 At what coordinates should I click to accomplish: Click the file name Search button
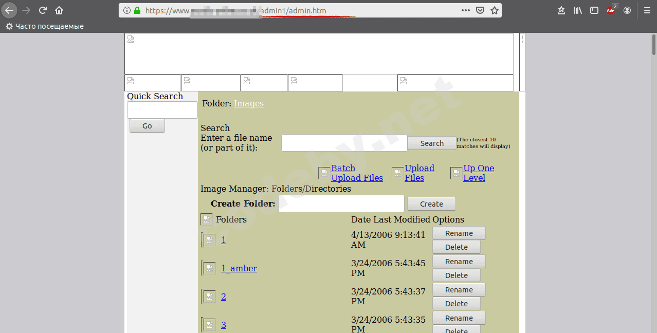point(432,143)
